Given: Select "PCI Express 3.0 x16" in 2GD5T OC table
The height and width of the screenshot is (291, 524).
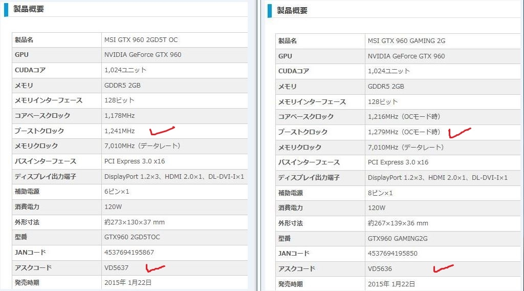Looking at the screenshot, I should 135,161.
